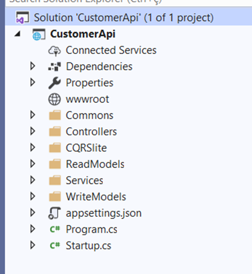Click the Properties wrench icon
Image resolution: width=252 pixels, height=274 pixels.
click(x=54, y=83)
